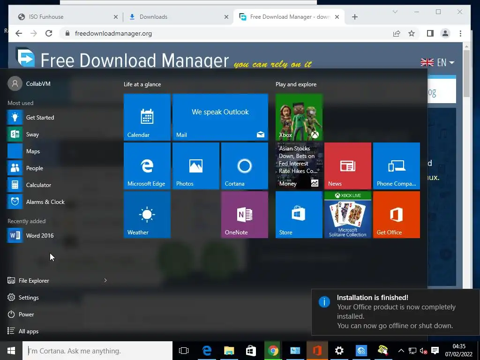This screenshot has width=480, height=360.
Task: Go back in Chrome
Action: click(19, 33)
